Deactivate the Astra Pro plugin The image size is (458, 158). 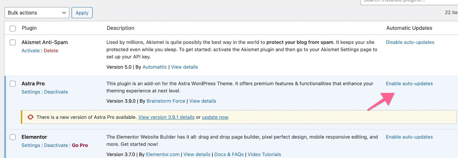(x=56, y=92)
